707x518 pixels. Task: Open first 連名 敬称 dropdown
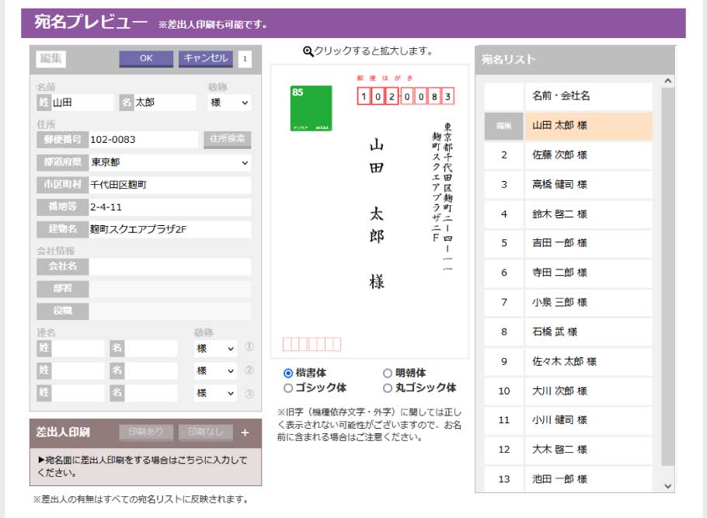point(214,349)
